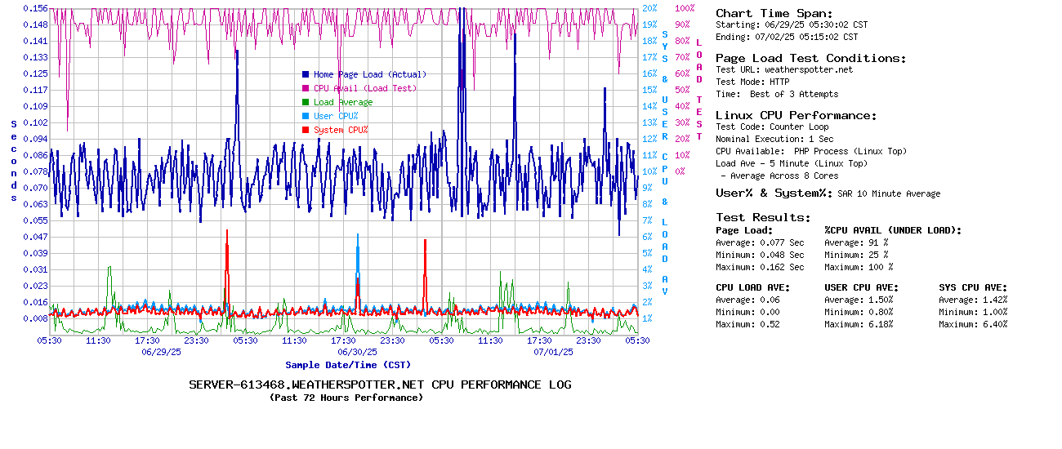This screenshot has height=449, width=1062.
Task: Click the red System CPU% legend swatch
Action: click(x=306, y=130)
